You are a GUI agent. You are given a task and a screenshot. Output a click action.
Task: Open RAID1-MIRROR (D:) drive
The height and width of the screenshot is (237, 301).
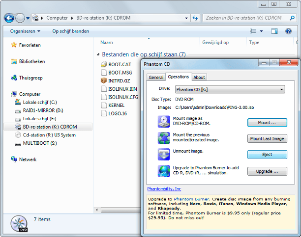43,110
